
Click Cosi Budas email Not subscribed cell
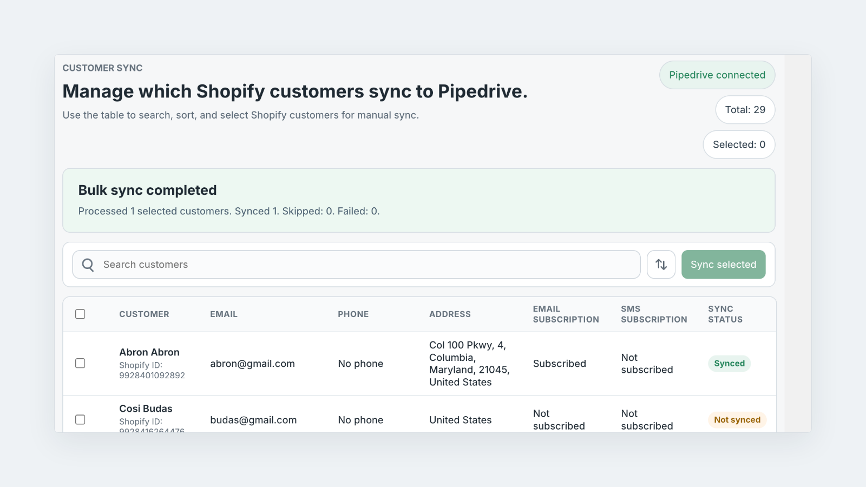point(559,420)
